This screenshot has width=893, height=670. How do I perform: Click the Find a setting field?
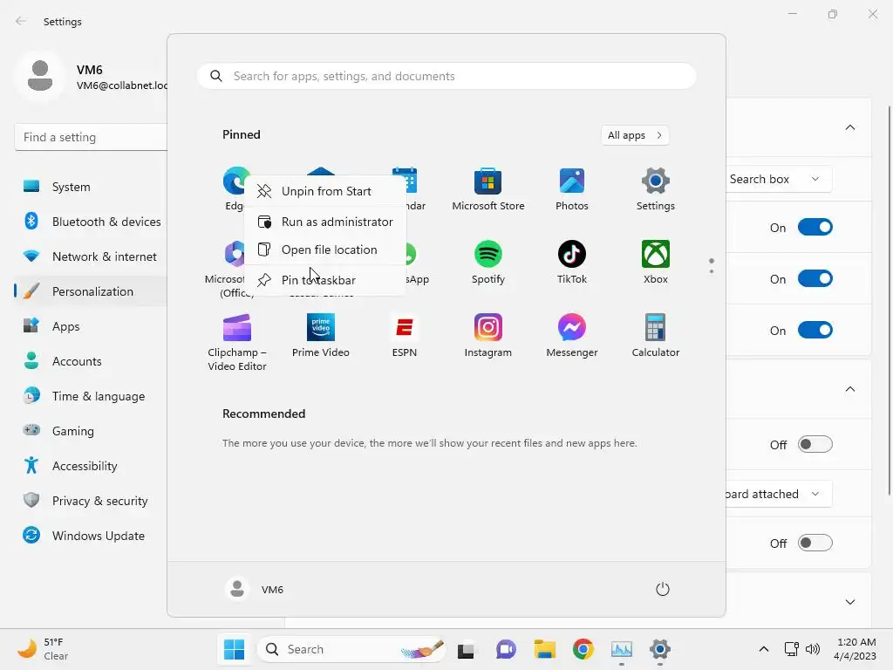point(91,137)
